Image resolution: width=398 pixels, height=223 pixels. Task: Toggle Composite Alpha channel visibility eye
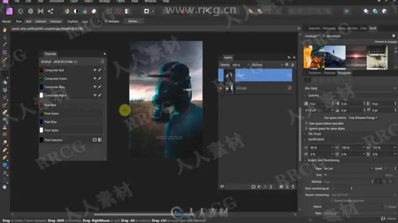pos(95,95)
